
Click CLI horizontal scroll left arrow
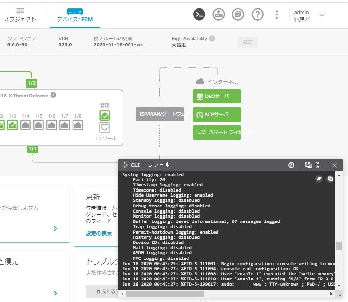point(122,294)
